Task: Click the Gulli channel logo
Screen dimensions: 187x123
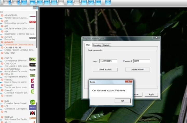Action: coord(32,102)
